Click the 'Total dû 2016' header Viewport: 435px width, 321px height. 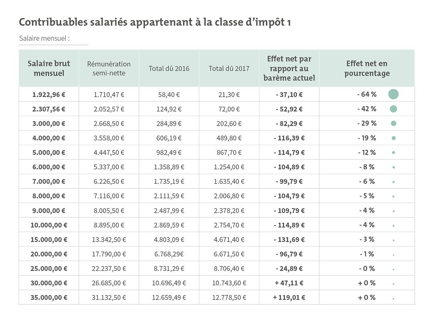(x=169, y=69)
